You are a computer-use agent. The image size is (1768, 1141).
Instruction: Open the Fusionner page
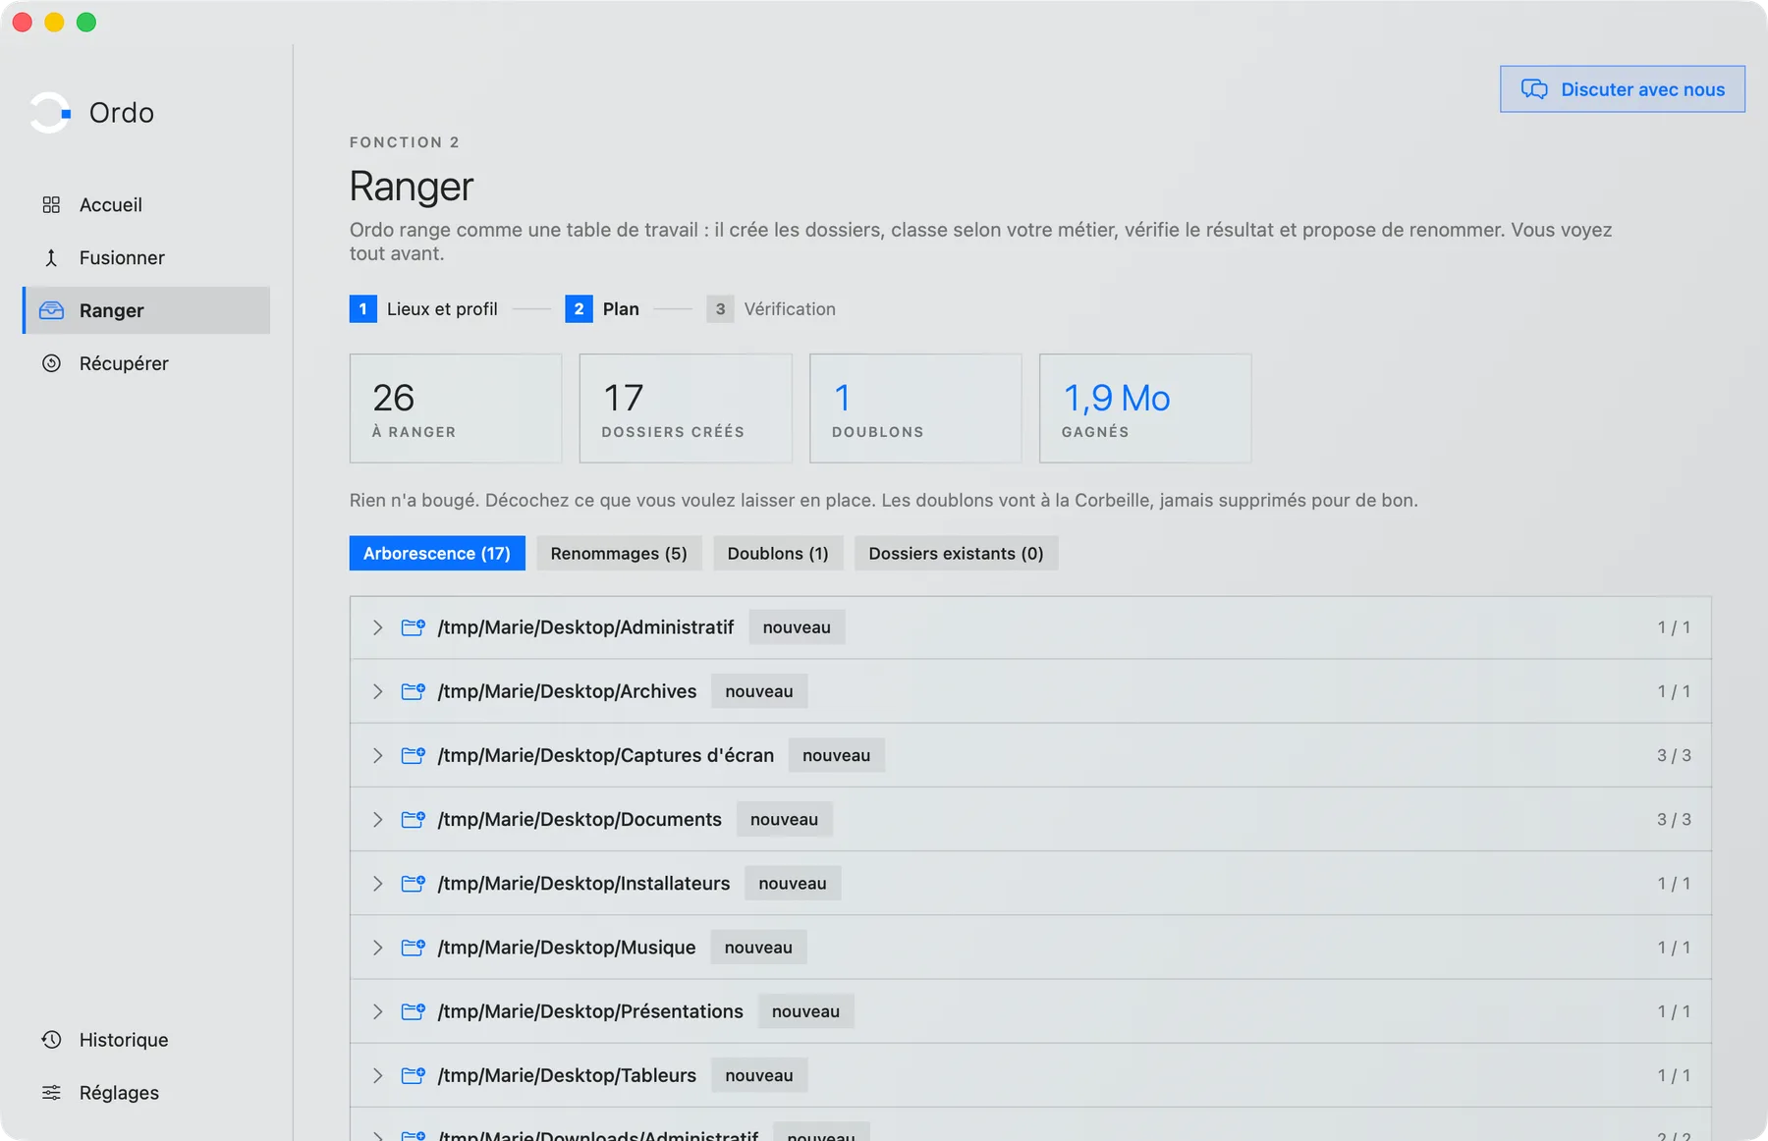[146, 257]
